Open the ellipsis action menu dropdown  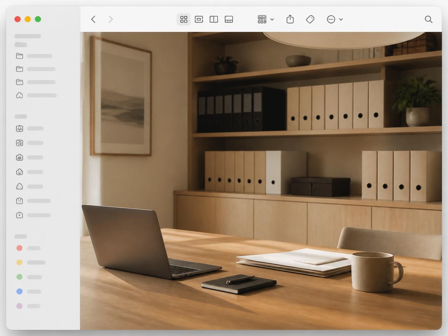[x=335, y=19]
